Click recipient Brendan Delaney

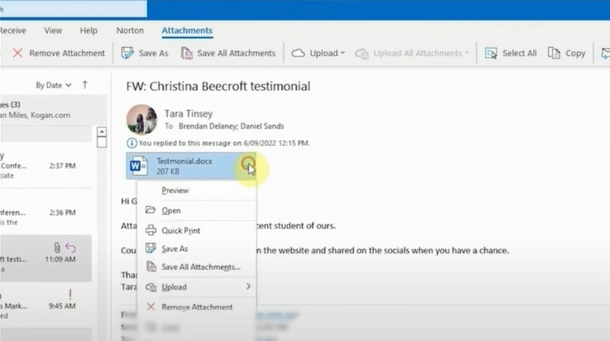point(207,126)
